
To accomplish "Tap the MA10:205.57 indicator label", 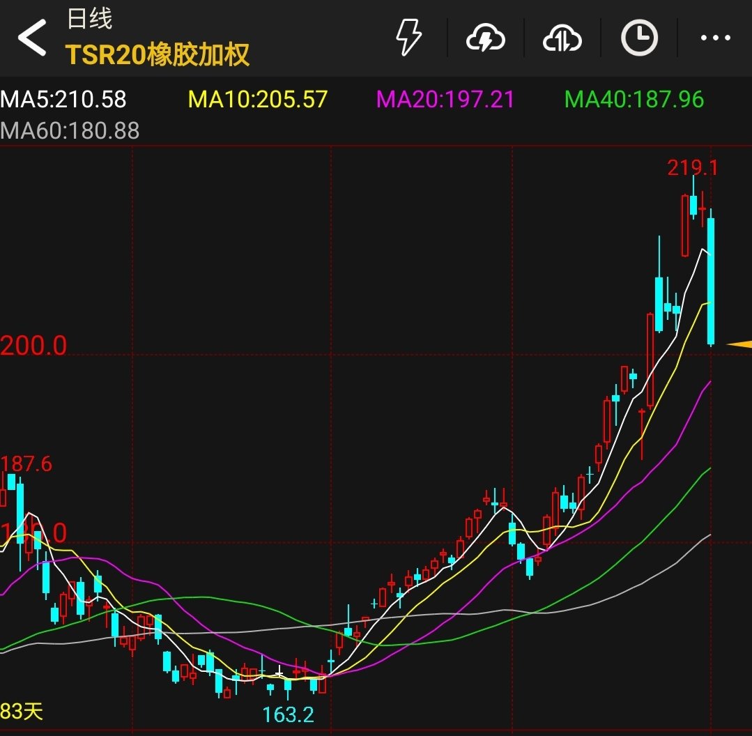I will (258, 100).
